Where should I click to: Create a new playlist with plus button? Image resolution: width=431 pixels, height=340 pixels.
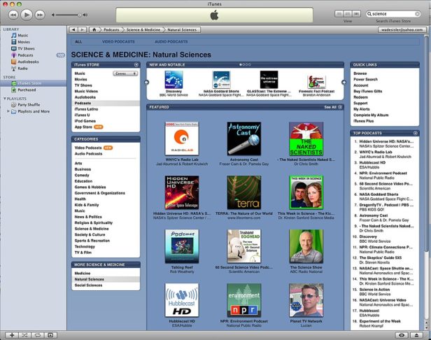[13, 335]
